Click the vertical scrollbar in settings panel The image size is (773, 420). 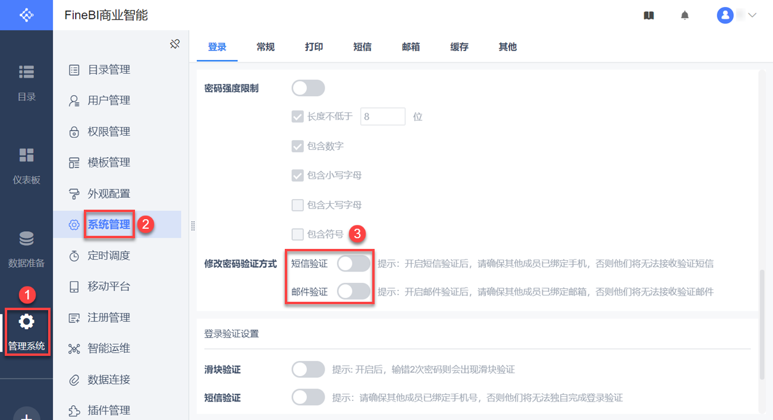[x=762, y=324]
